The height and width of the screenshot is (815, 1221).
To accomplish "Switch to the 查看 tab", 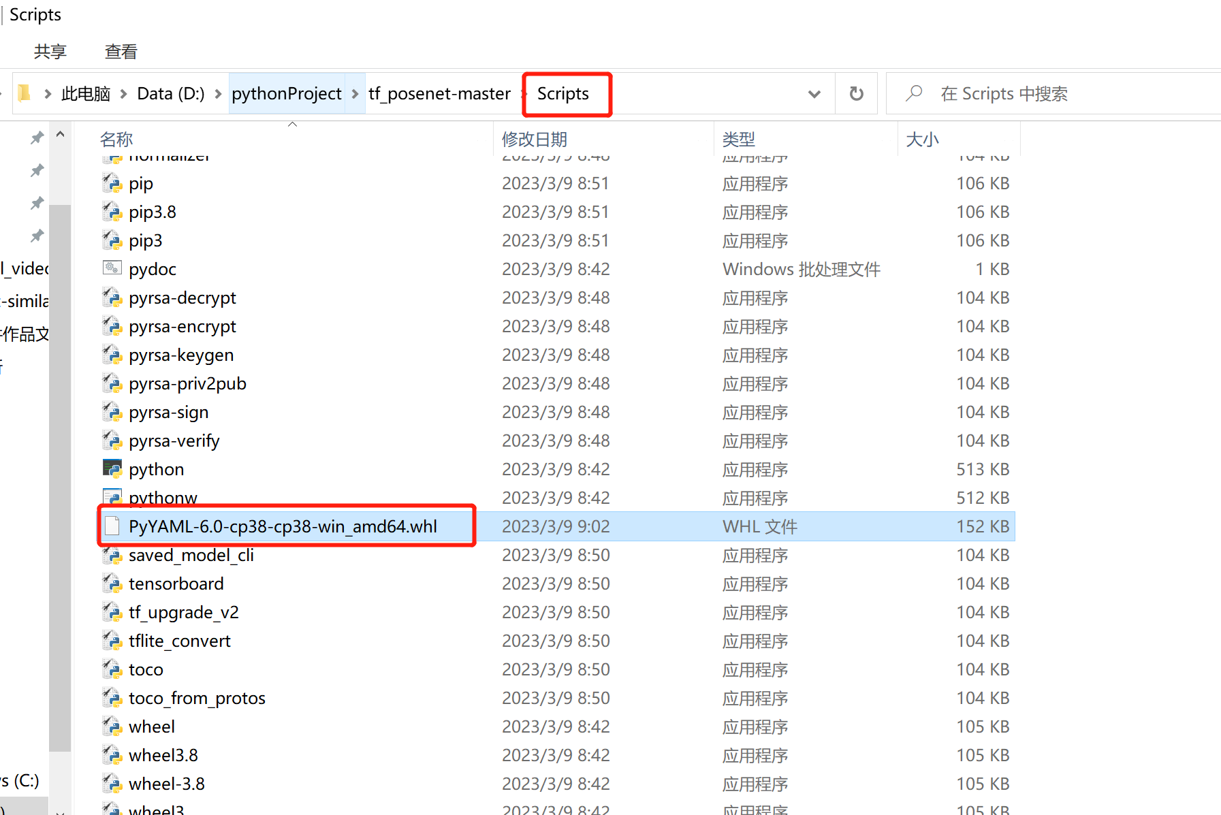I will [x=121, y=51].
